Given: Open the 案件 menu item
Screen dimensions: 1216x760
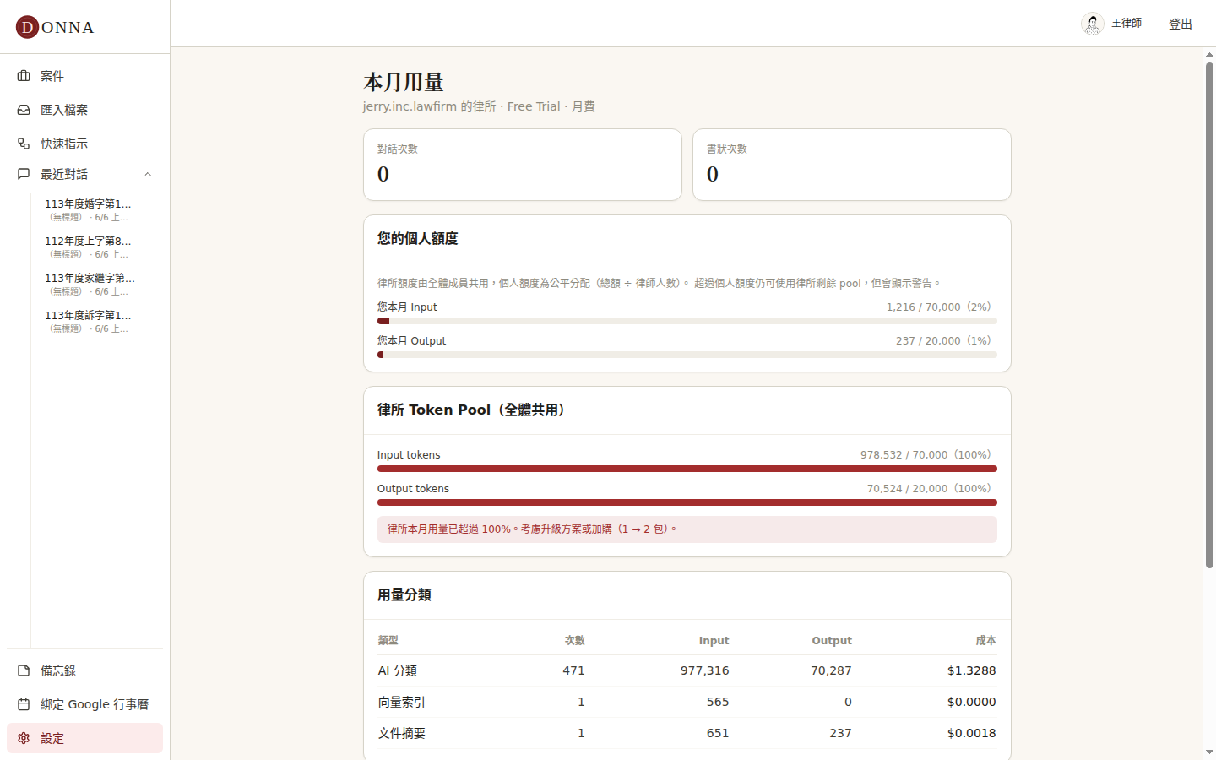Looking at the screenshot, I should pos(84,76).
